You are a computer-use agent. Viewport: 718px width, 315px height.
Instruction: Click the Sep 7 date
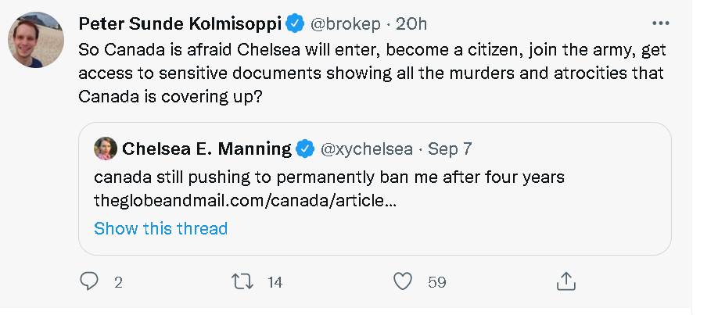[x=450, y=148]
